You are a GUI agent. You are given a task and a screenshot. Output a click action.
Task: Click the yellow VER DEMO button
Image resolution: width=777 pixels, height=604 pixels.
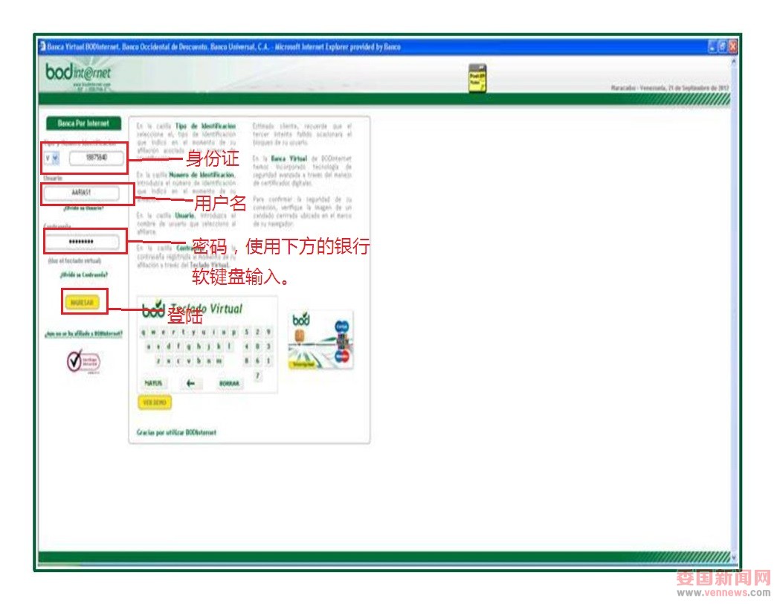[x=155, y=402]
